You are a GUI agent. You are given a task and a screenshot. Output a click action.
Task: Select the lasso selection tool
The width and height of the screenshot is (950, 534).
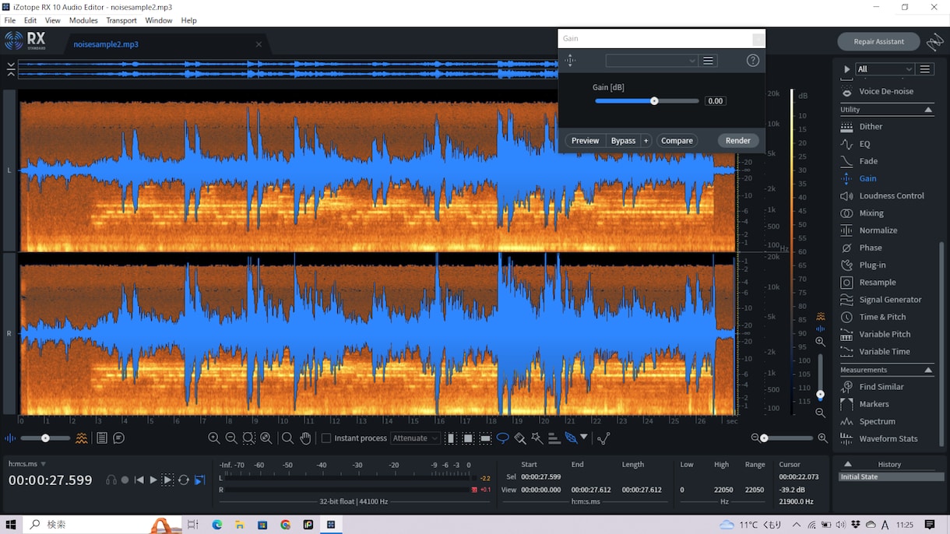tap(502, 438)
